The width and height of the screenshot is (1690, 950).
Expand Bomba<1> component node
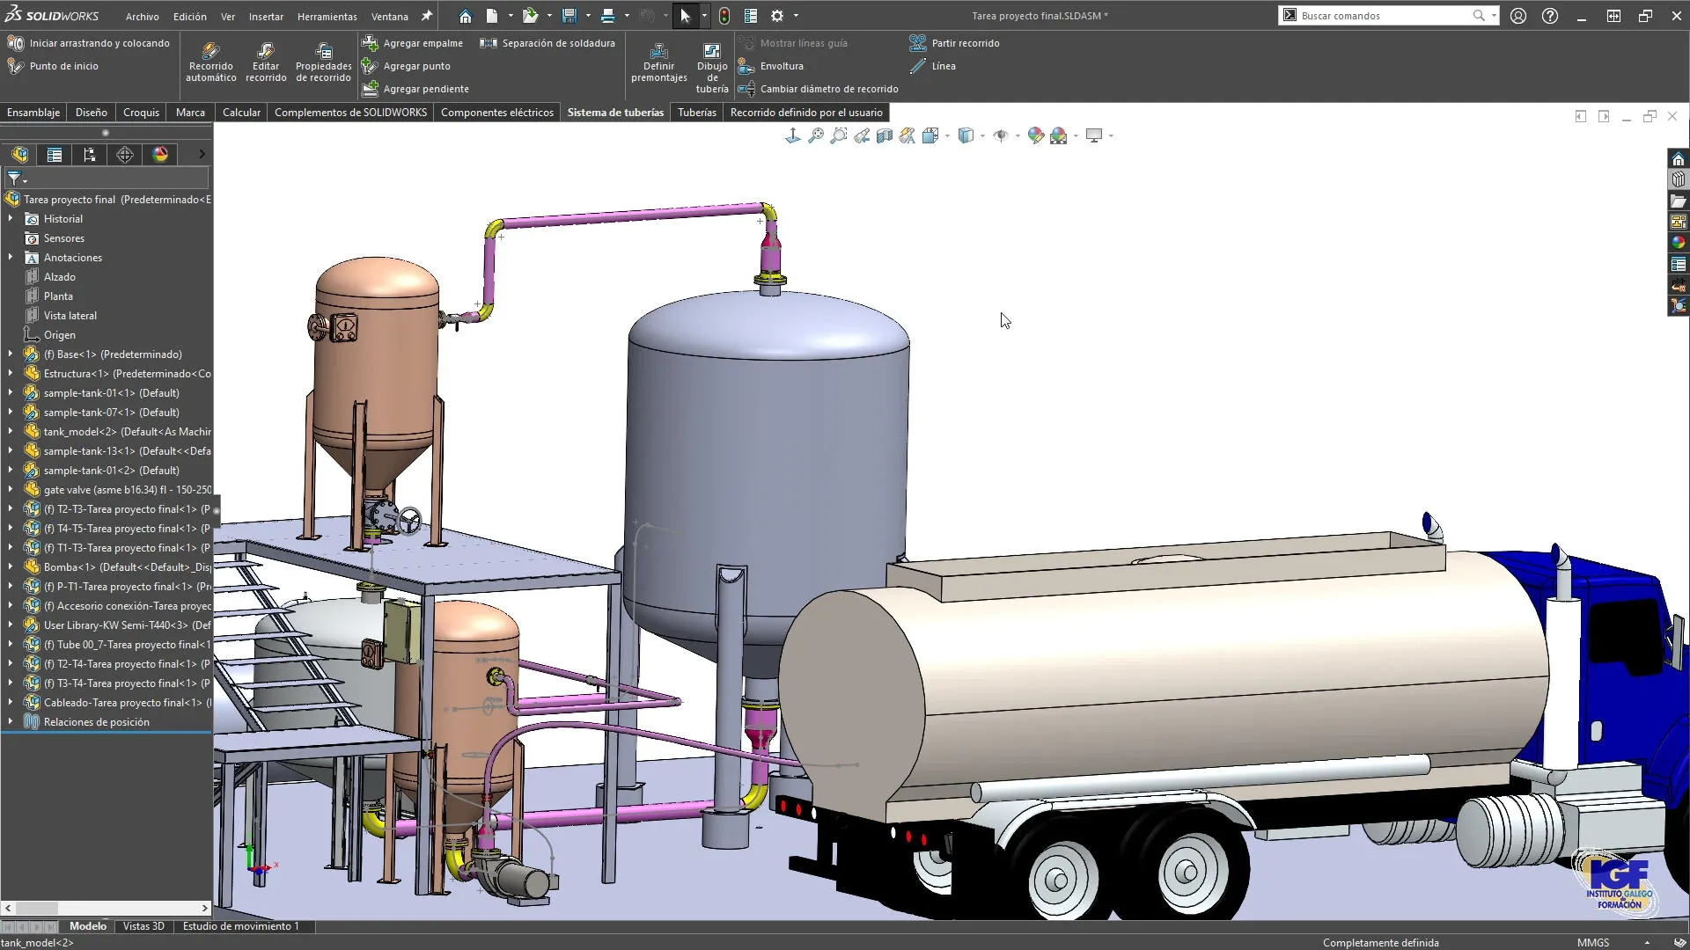point(11,567)
